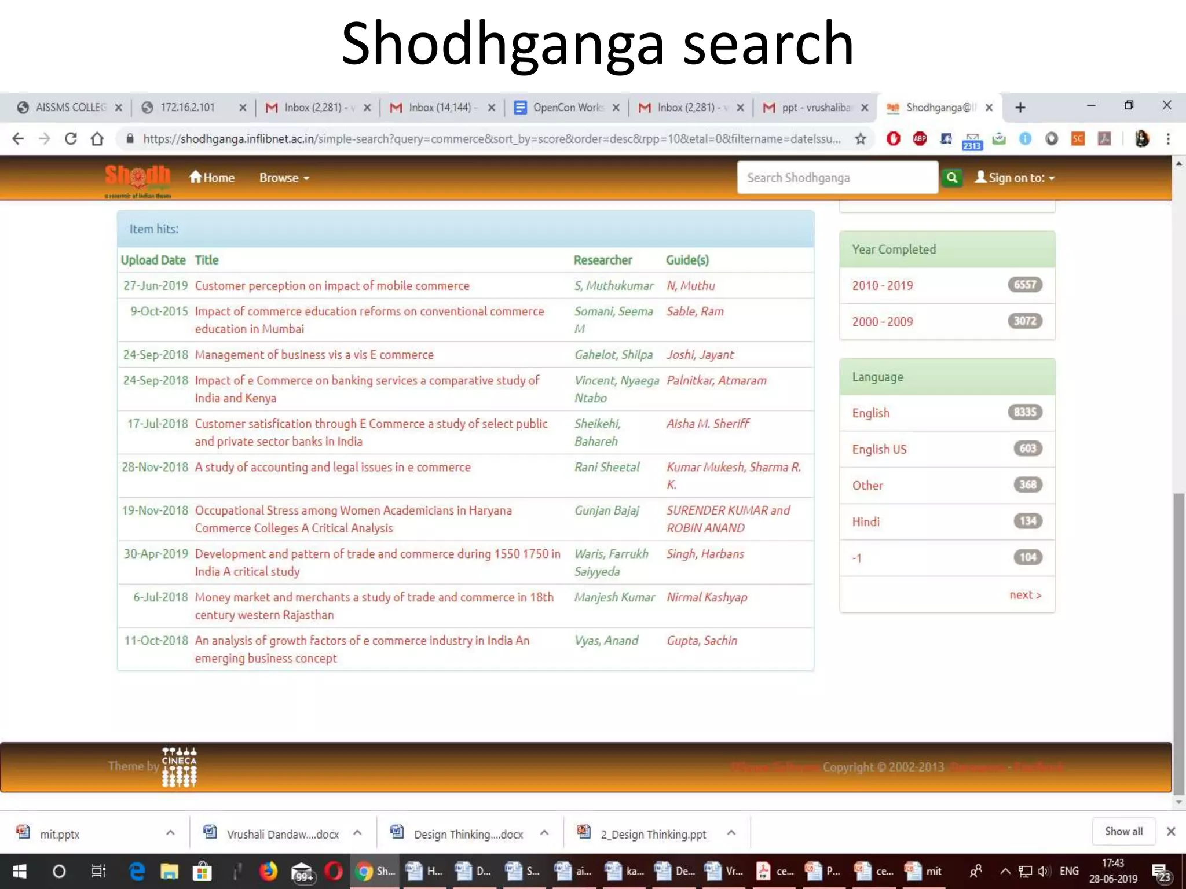Click the ENG language indicator in the tray
This screenshot has height=889, width=1186.
1069,871
